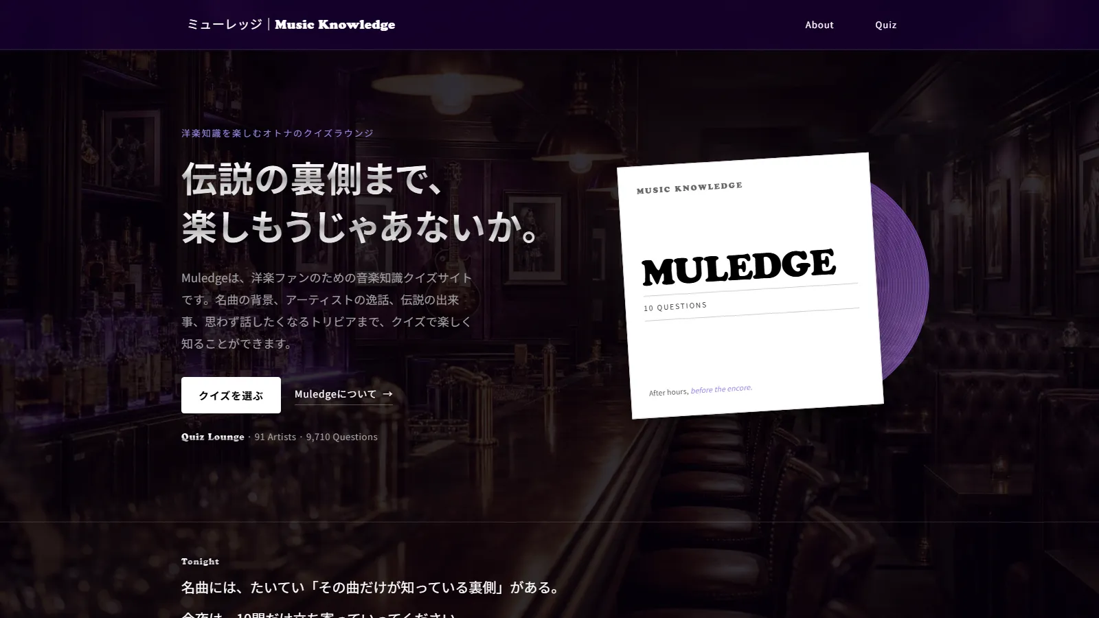
Task: Click the 'MUSIC KNOWLEDGE' card header text
Action: pyautogui.click(x=690, y=187)
